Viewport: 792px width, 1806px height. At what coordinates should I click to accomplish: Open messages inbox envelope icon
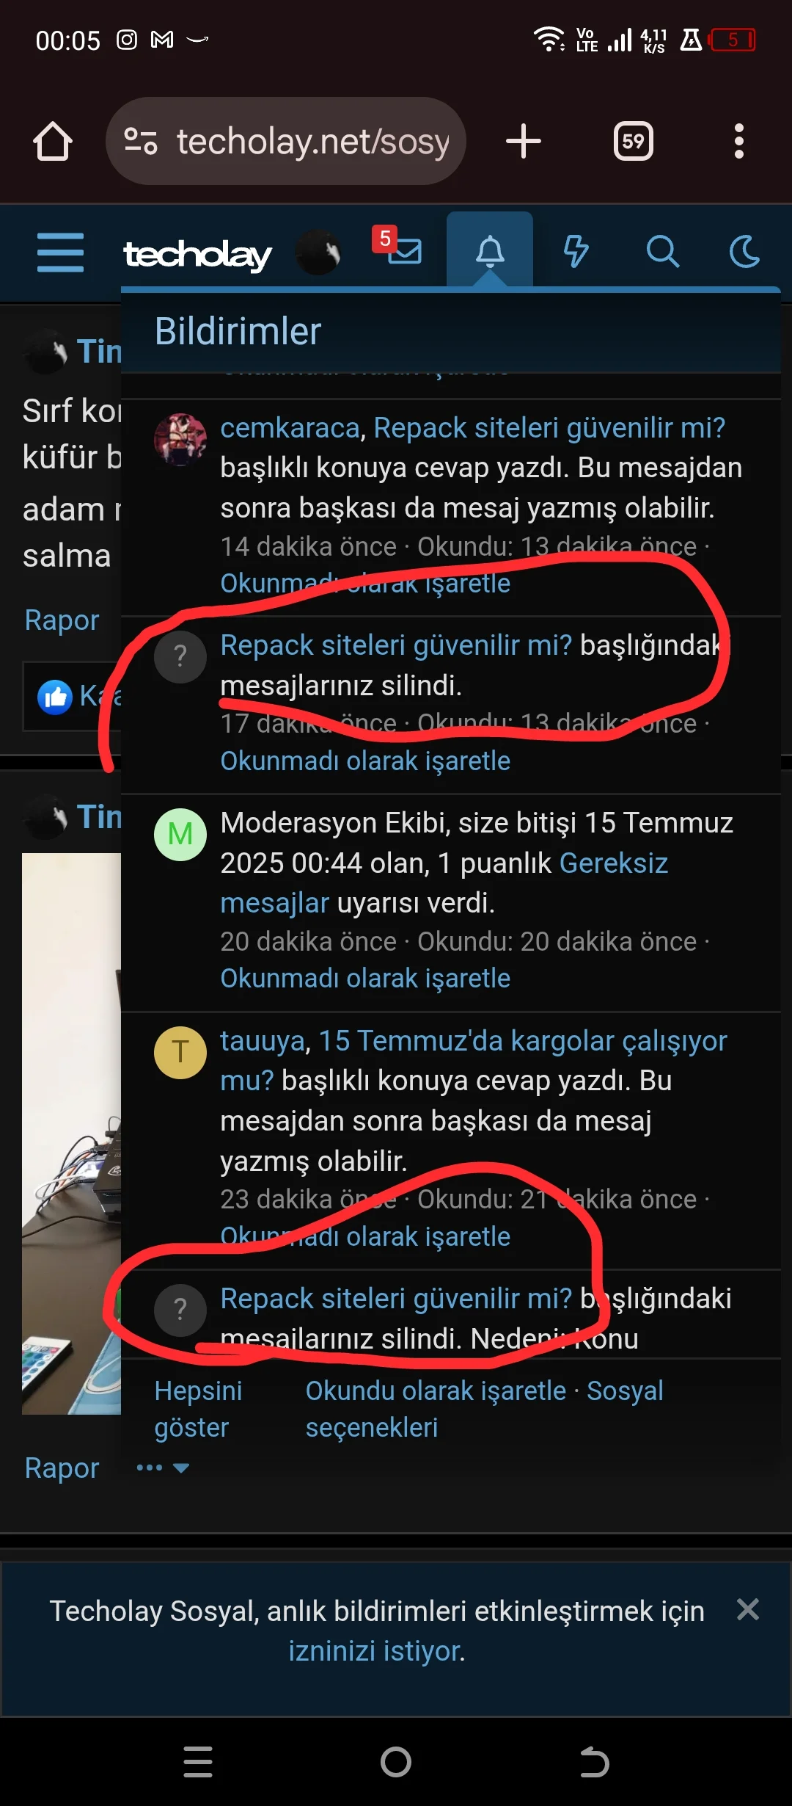point(404,252)
